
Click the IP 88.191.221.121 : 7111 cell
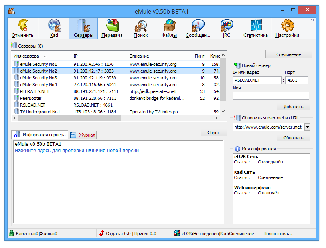tap(96, 91)
